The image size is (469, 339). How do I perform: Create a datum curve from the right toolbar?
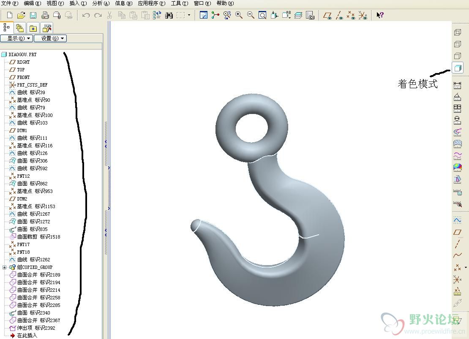click(457, 255)
